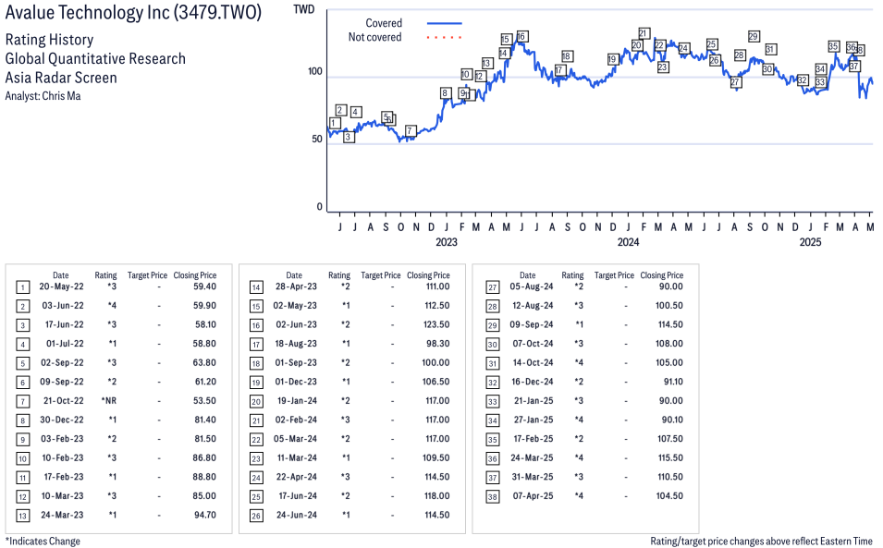Image resolution: width=883 pixels, height=548 pixels.
Task: Click the 2024 year label under the axis
Action: (629, 242)
